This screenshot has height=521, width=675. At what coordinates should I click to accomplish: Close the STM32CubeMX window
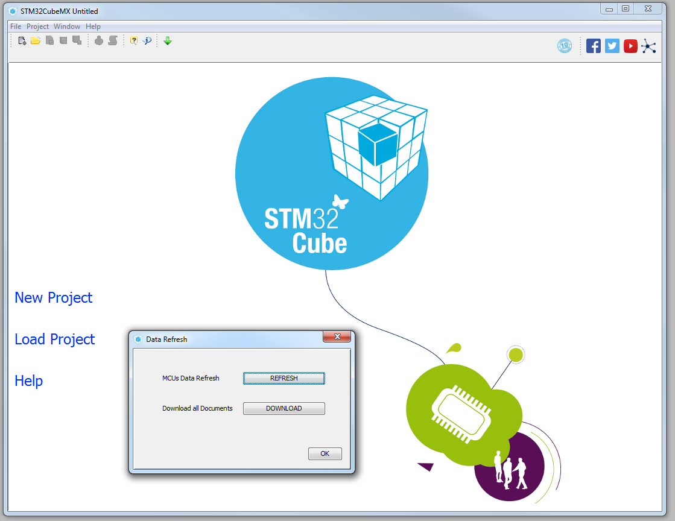[648, 9]
